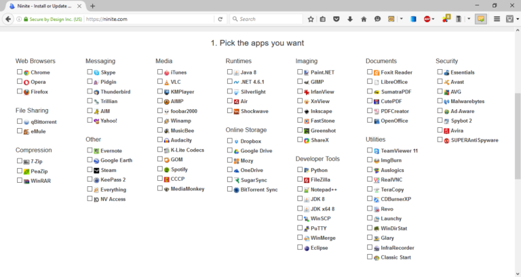
Task: Click the Opera logo icon
Action: [x=26, y=82]
